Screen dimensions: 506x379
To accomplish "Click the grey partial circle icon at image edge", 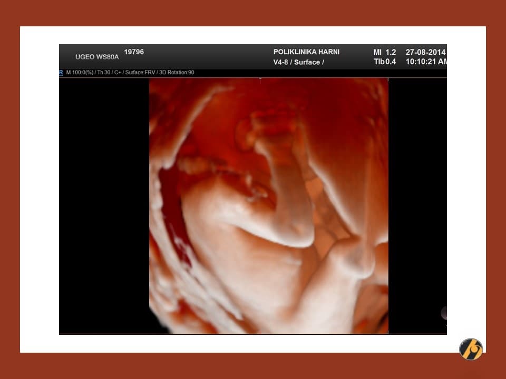I will [x=444, y=313].
